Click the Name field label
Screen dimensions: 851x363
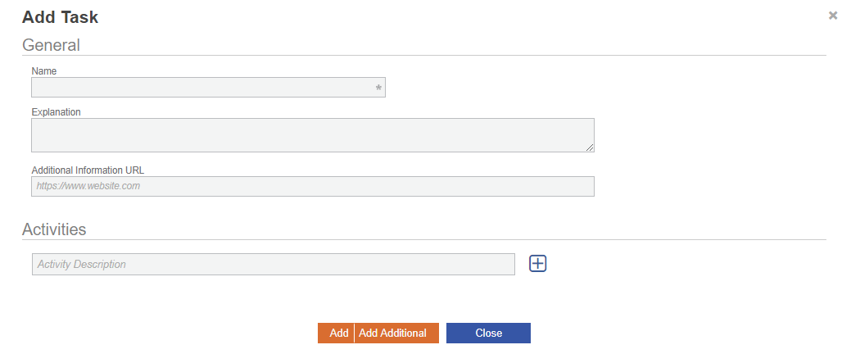click(x=44, y=71)
